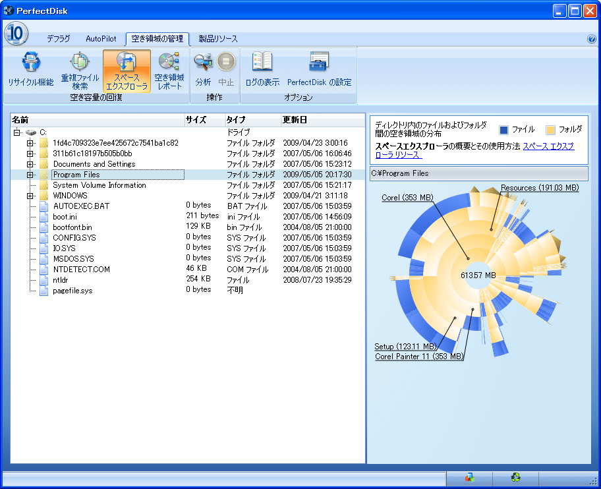This screenshot has width=601, height=489.
Task: Click the C:¥Program Files path bar
Action: click(478, 173)
